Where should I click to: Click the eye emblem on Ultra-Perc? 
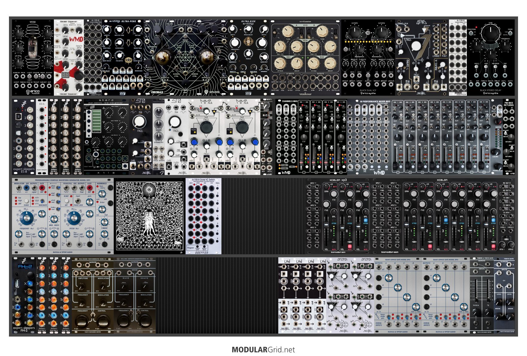(129, 61)
